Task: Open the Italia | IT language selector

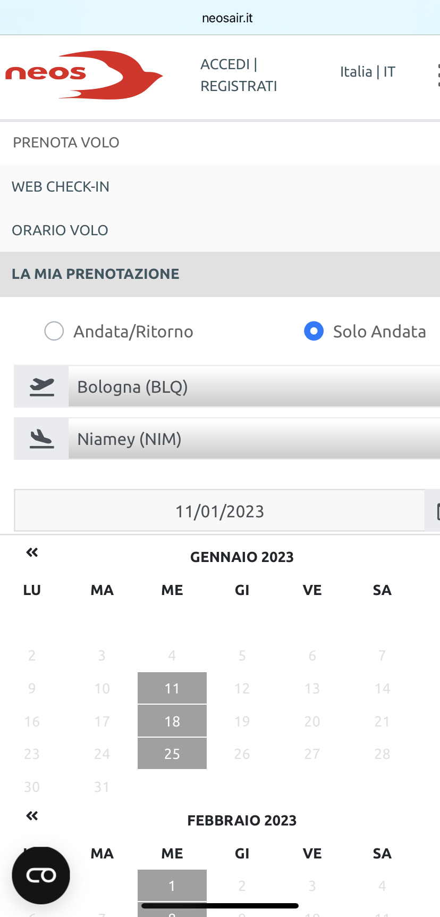Action: [x=367, y=72]
